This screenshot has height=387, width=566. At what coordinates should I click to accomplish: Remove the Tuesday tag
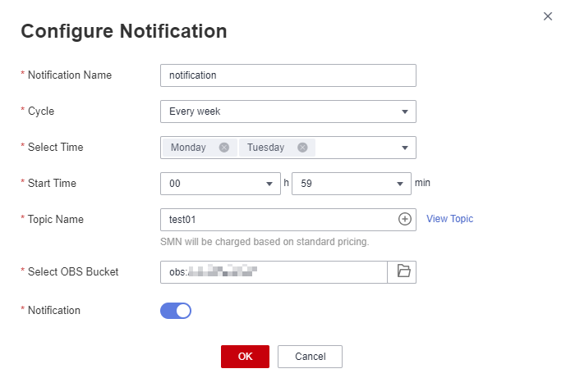302,148
